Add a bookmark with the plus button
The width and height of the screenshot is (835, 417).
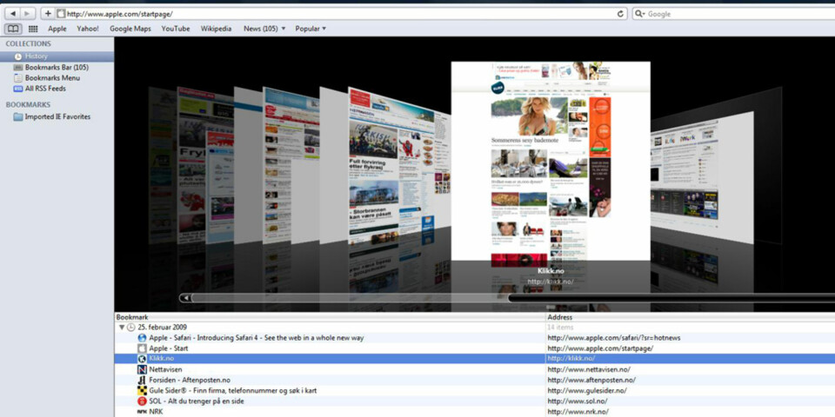[x=48, y=14]
